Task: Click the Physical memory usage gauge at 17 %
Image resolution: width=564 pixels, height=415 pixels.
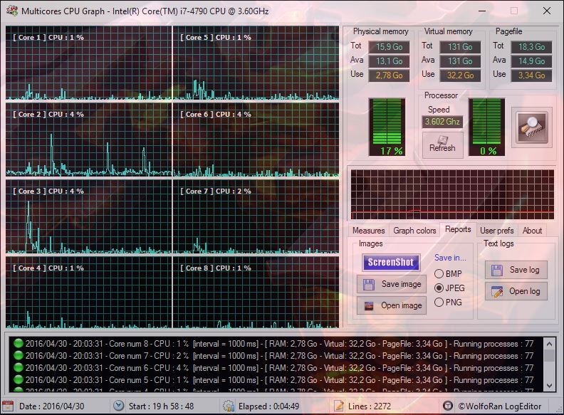Action: [x=391, y=127]
